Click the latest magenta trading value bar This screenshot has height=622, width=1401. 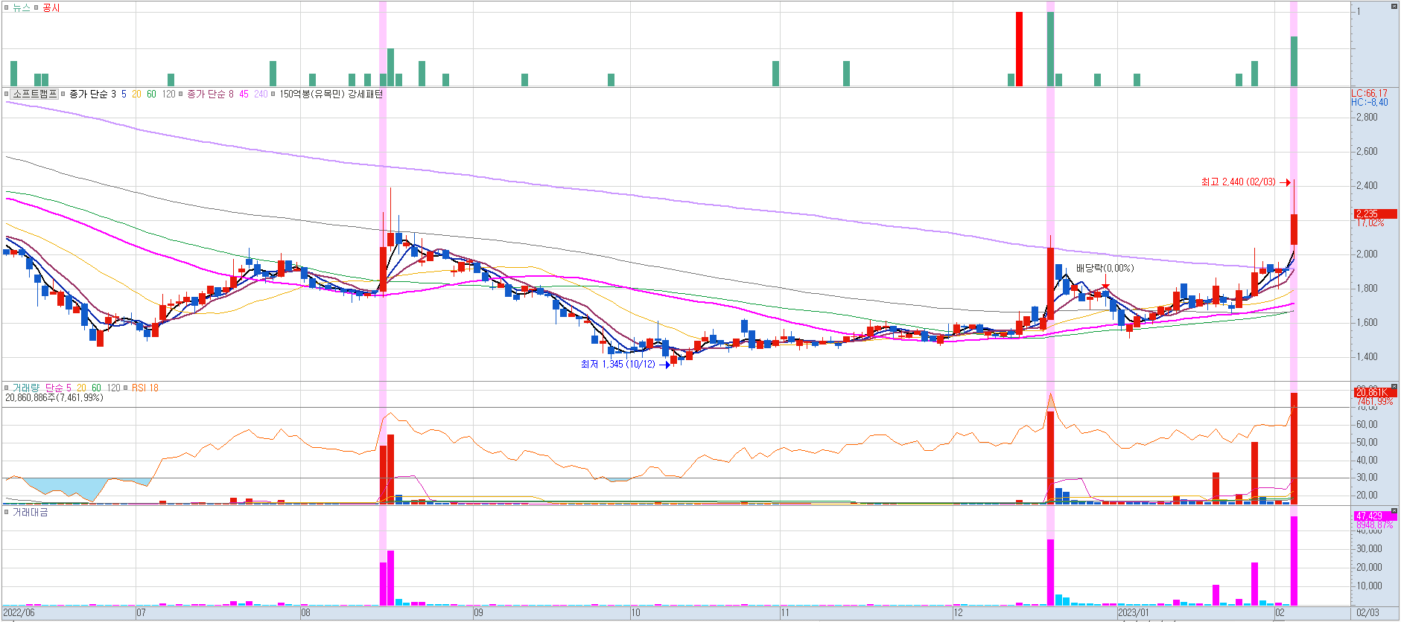(1294, 561)
